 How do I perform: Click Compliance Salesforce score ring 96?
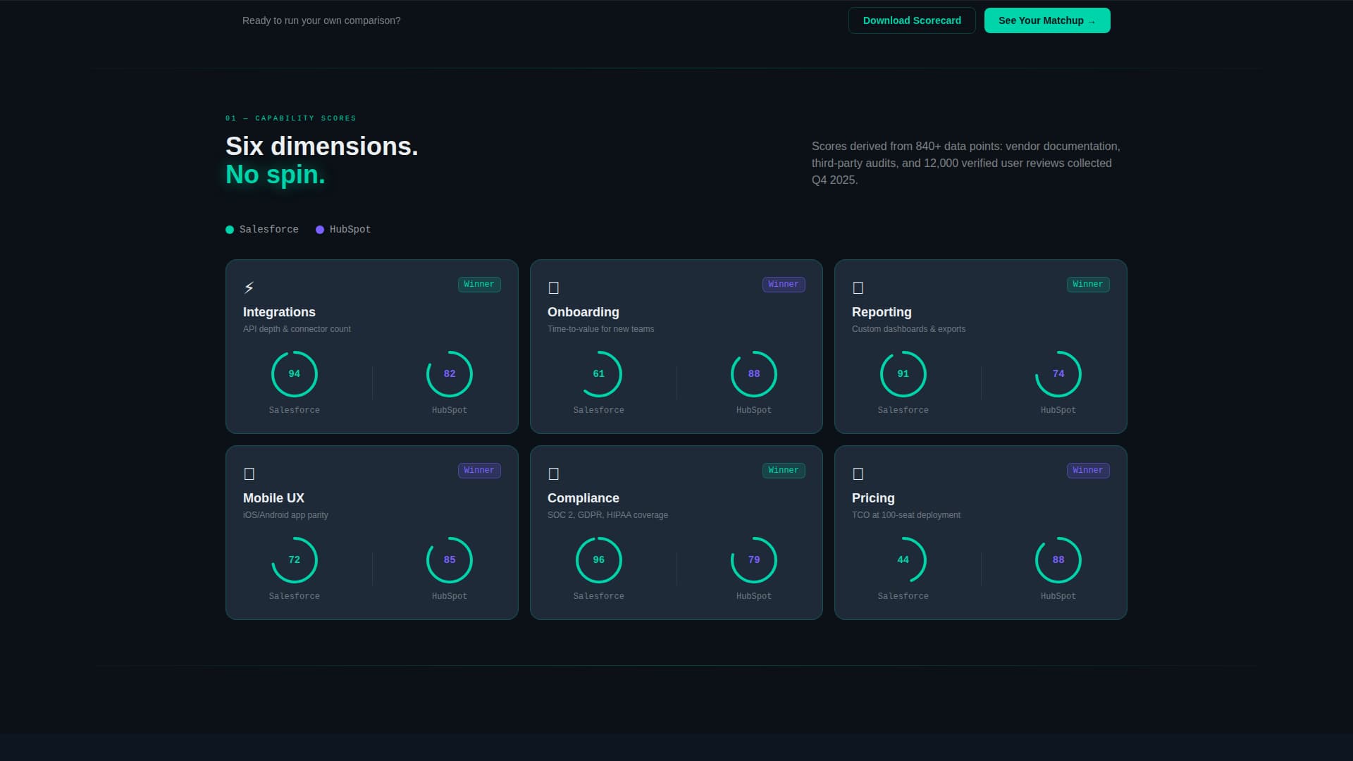[x=599, y=560]
